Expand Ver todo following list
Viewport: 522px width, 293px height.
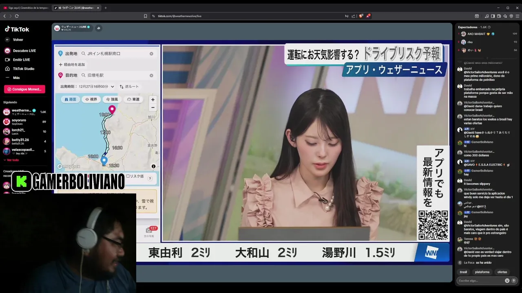click(11, 160)
